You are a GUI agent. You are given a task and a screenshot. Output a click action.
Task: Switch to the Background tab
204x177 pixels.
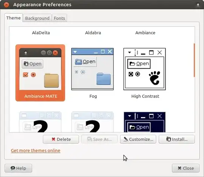[x=37, y=18]
